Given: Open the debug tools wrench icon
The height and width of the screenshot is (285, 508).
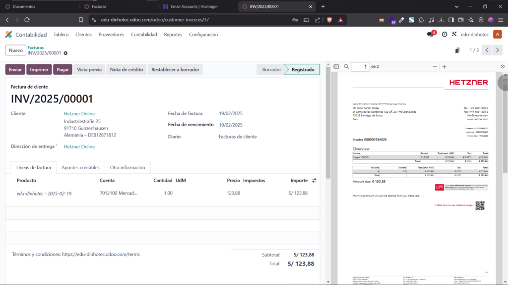Looking at the screenshot, I should (x=454, y=34).
